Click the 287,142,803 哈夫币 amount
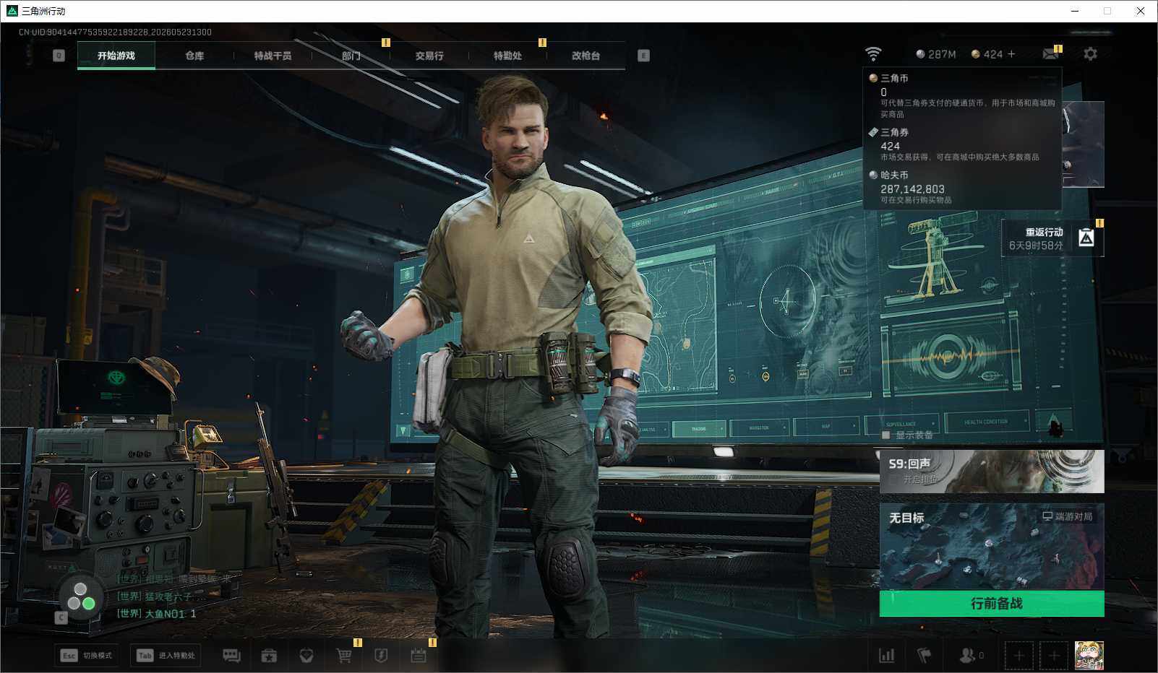 tap(912, 189)
